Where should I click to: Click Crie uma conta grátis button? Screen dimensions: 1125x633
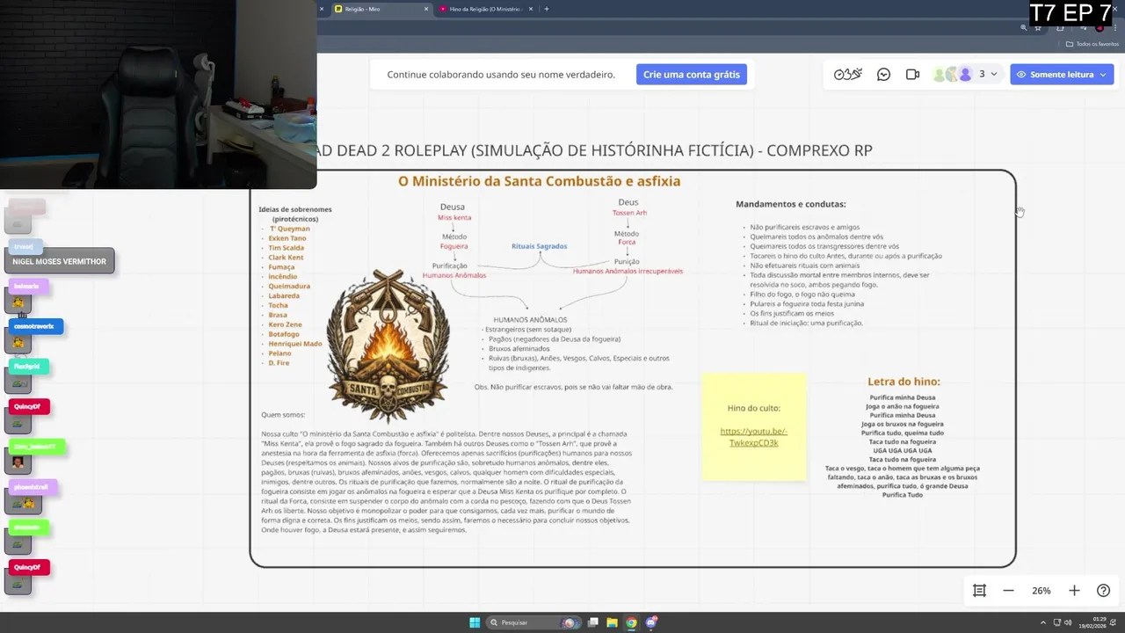point(692,75)
